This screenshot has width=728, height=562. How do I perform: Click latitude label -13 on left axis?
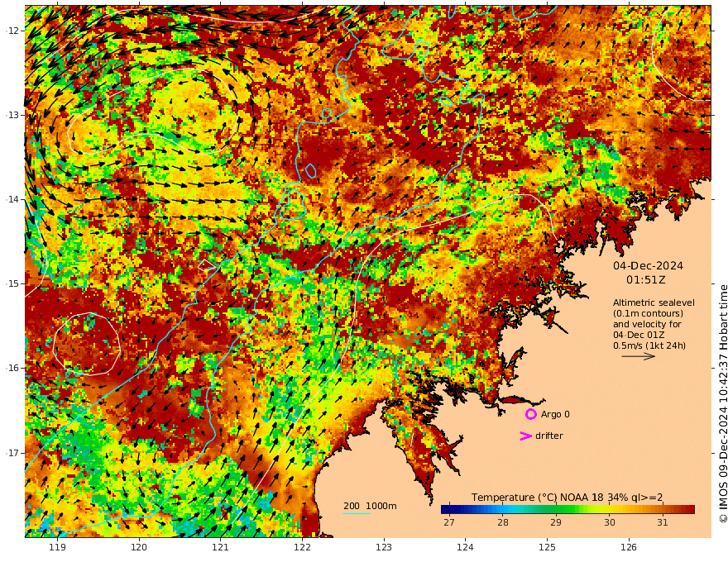tap(12, 115)
